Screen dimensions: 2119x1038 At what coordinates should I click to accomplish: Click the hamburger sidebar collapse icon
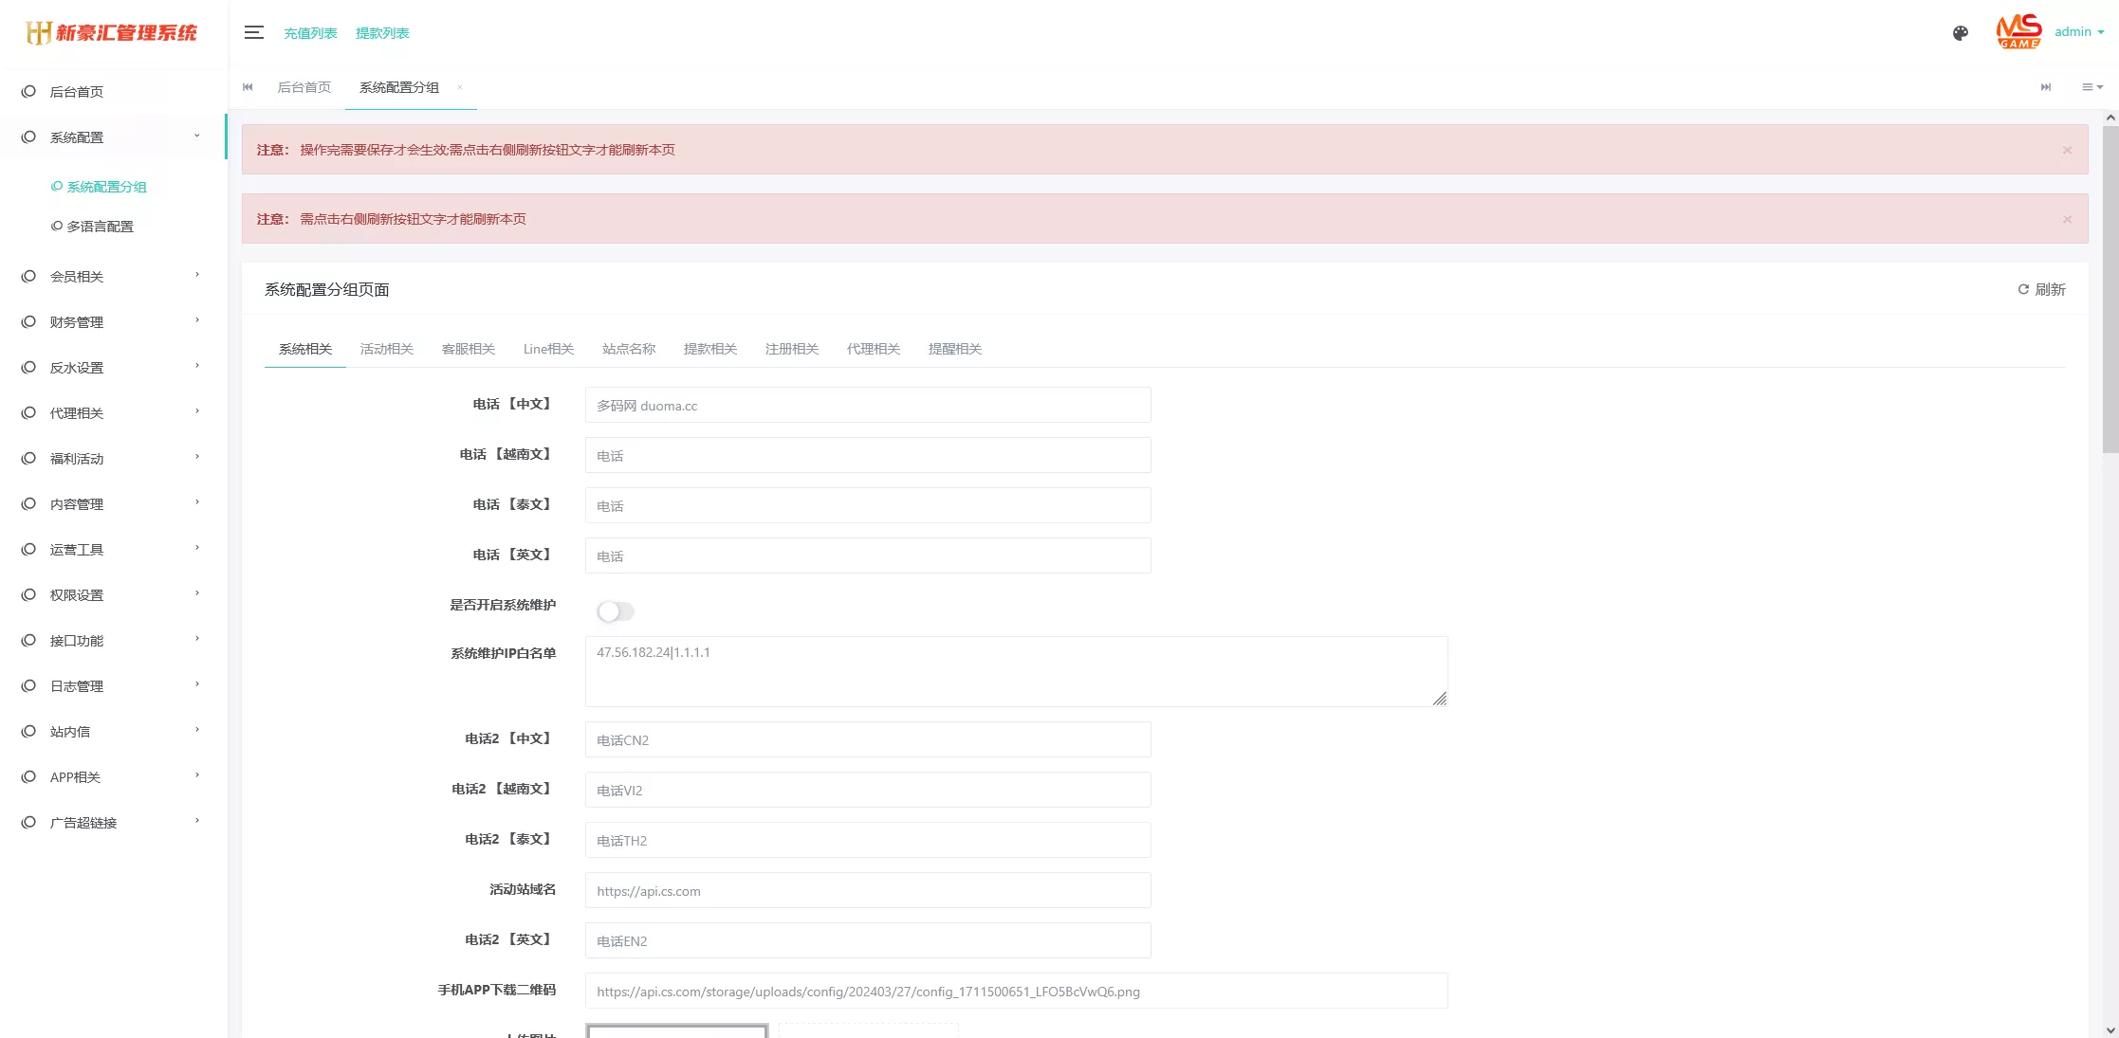(x=253, y=32)
